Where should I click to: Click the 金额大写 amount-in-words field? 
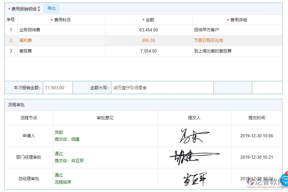pyautogui.click(x=163, y=87)
